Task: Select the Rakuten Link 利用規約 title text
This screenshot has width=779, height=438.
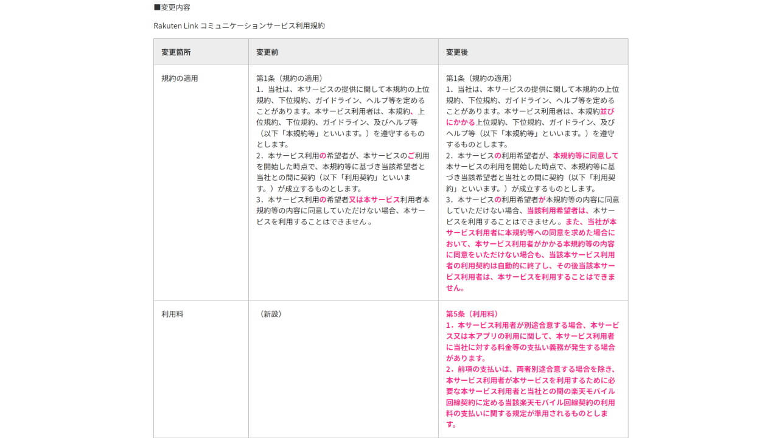Action: coord(239,26)
